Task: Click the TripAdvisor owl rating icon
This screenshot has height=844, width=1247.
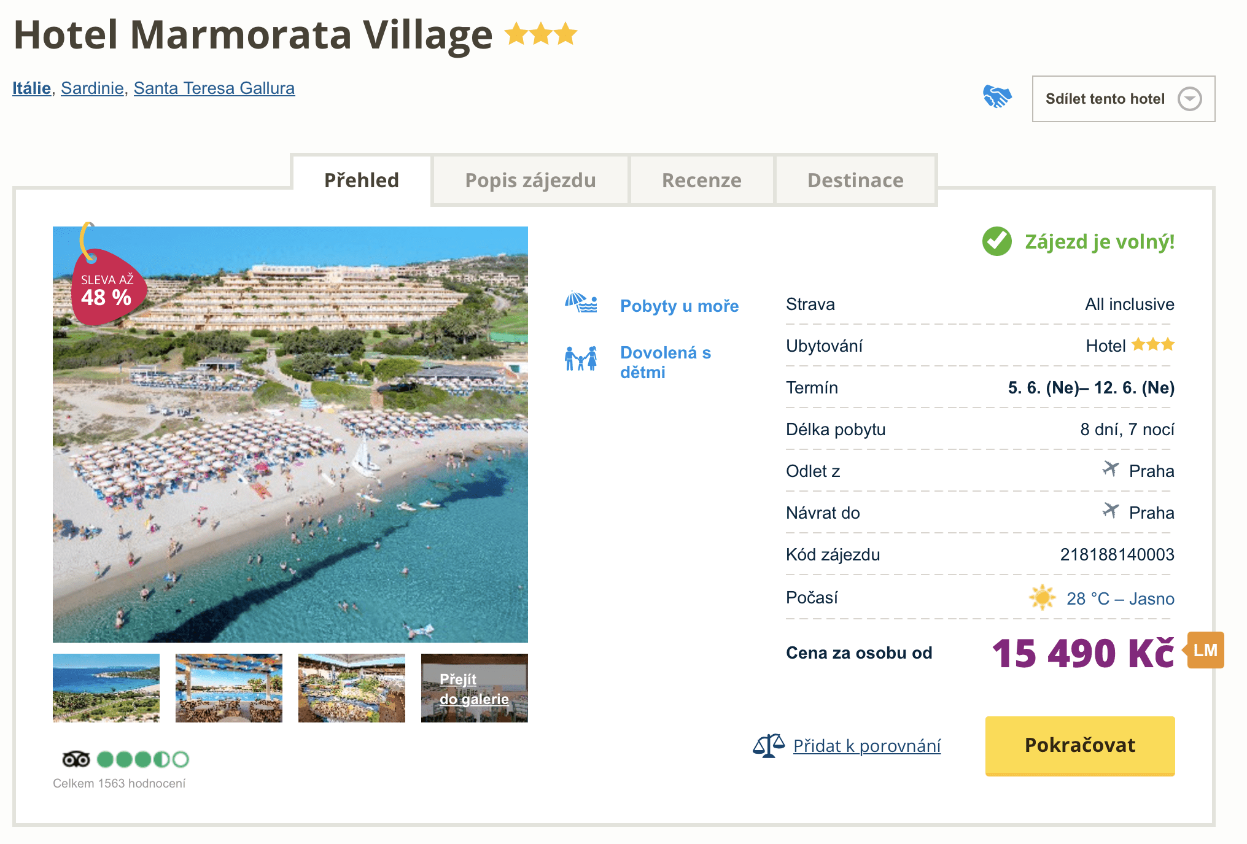Action: point(76,759)
